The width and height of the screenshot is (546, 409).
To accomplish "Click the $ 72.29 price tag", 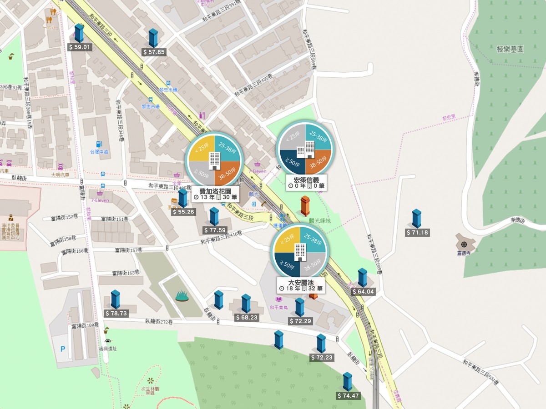I will [300, 321].
